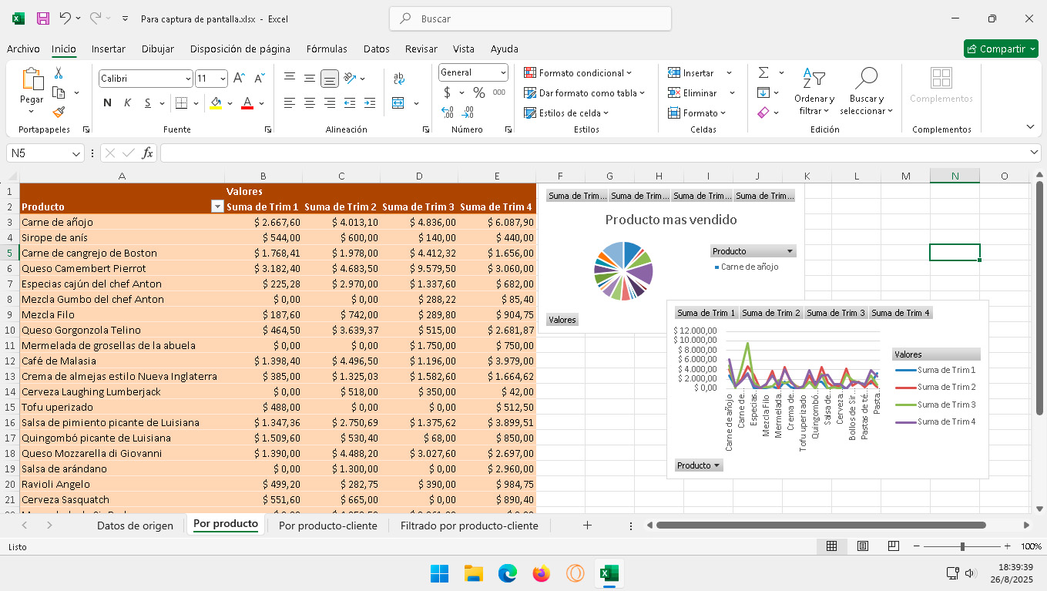This screenshot has height=591, width=1047.
Task: Click the Save icon in title bar
Action: pyautogui.click(x=43, y=18)
